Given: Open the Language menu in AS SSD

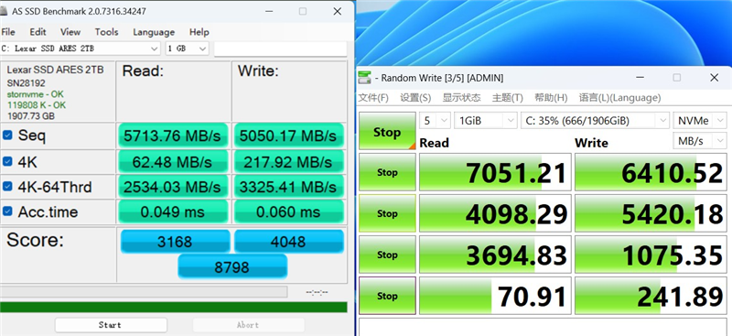Looking at the screenshot, I should [x=154, y=32].
